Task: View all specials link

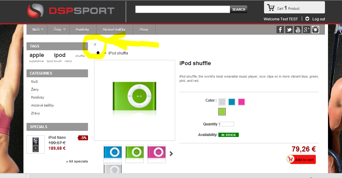Action: point(77,161)
